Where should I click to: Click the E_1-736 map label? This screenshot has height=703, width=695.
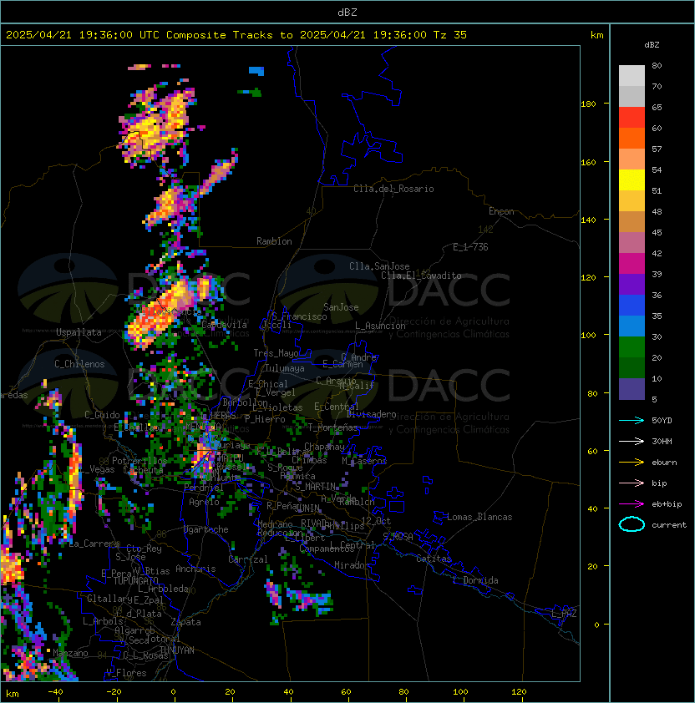(x=470, y=247)
